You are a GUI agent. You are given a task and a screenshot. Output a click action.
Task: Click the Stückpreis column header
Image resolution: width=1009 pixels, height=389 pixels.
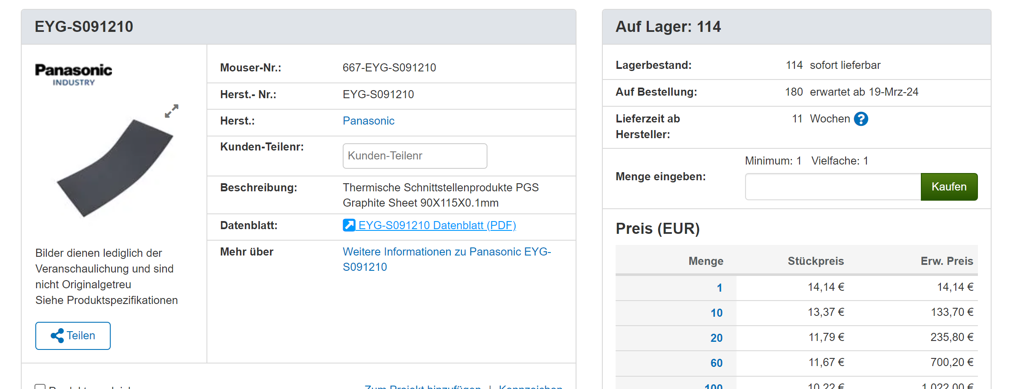click(816, 261)
